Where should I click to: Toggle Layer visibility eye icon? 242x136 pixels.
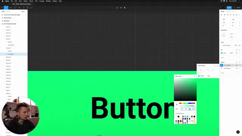point(240,45)
